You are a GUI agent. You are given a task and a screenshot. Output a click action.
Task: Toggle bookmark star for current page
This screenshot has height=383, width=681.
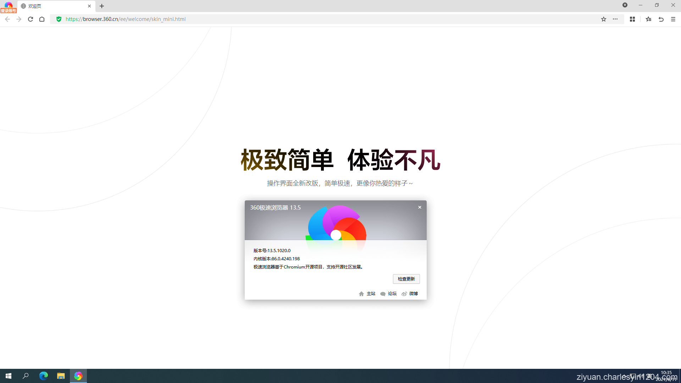click(603, 19)
